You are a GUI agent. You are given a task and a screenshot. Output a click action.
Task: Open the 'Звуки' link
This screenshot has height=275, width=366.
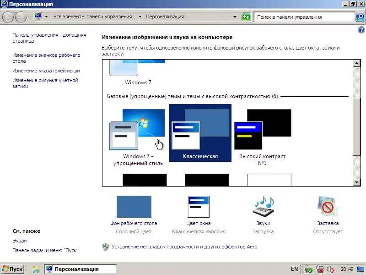264,223
